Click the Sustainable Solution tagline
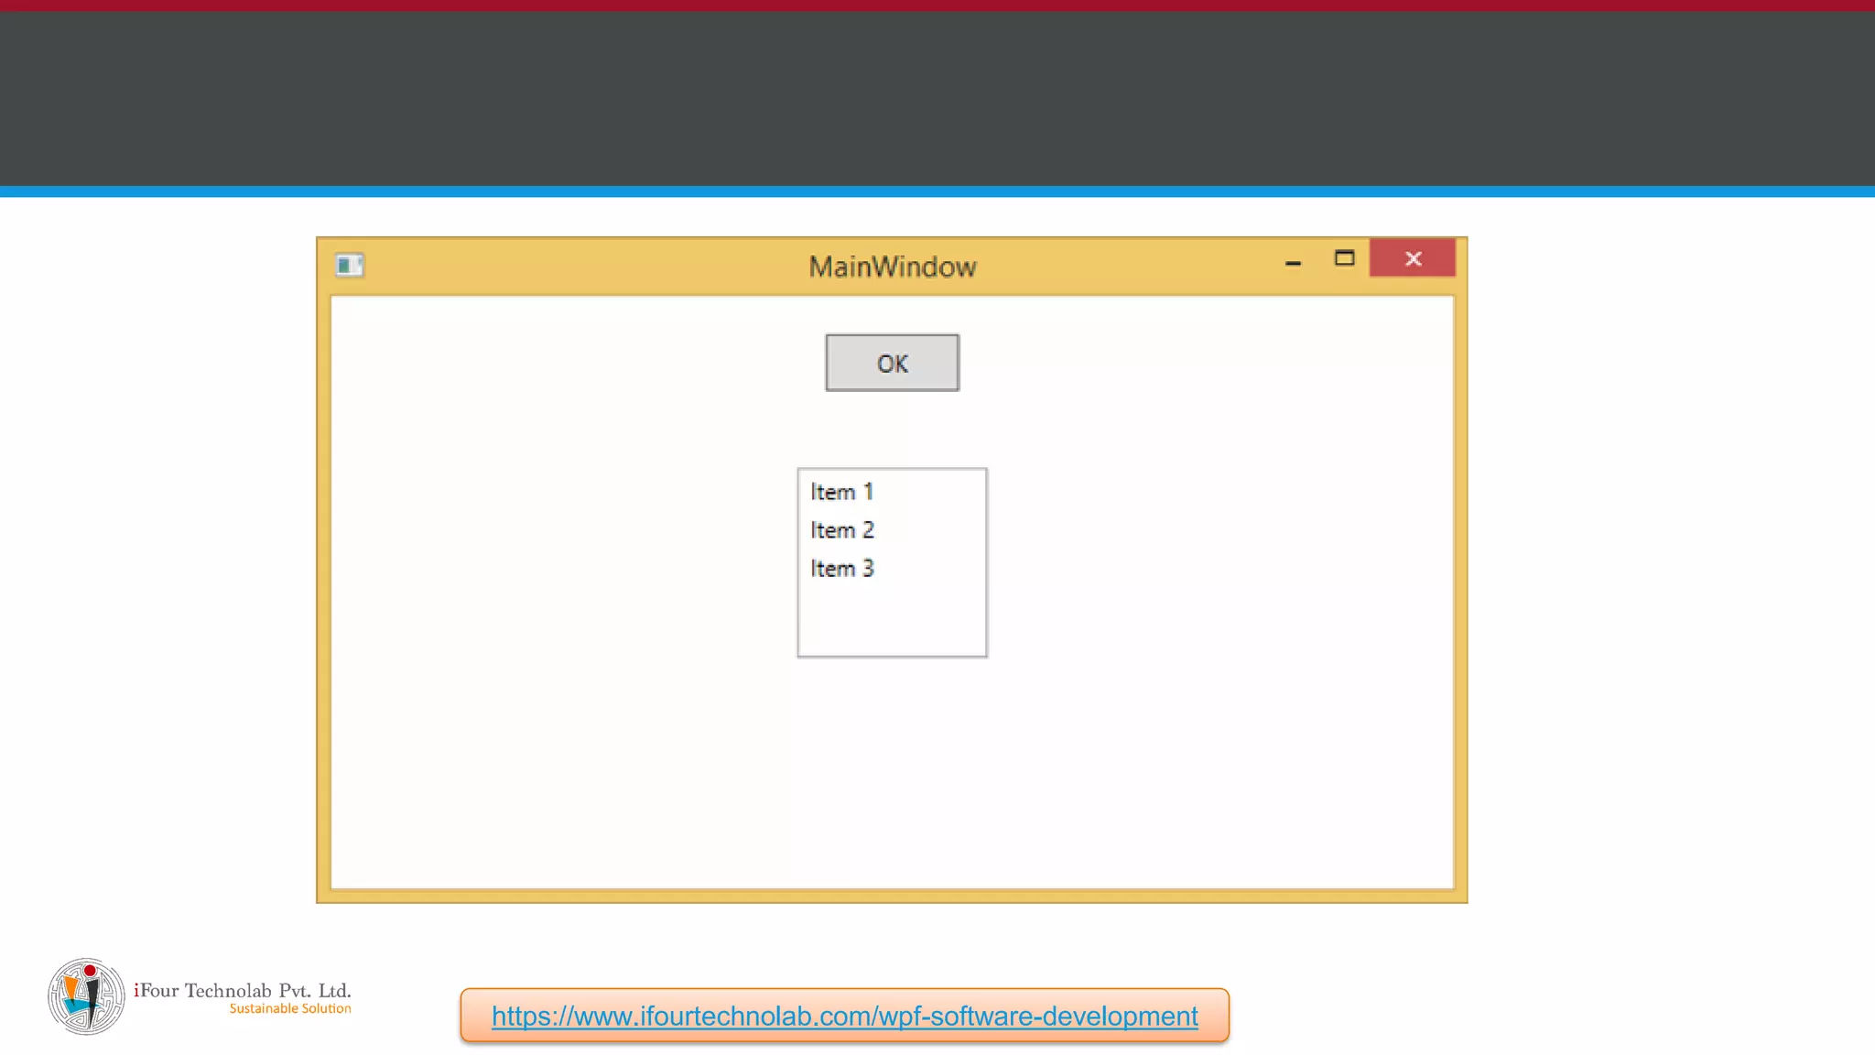 [x=290, y=1008]
